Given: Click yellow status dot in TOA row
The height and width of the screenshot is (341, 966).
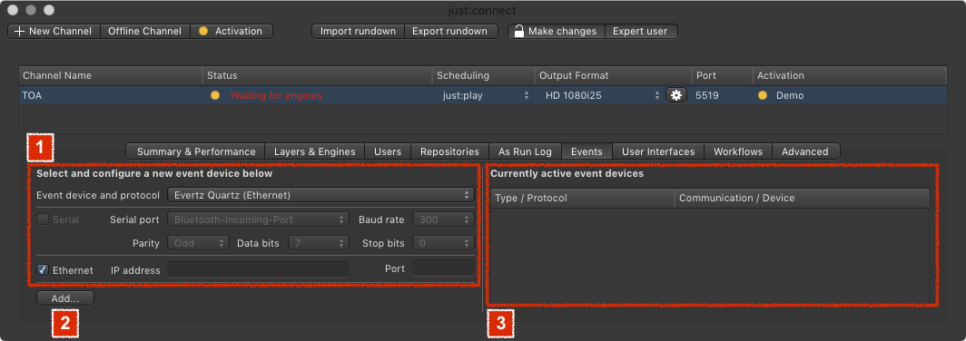Looking at the screenshot, I should coord(215,95).
